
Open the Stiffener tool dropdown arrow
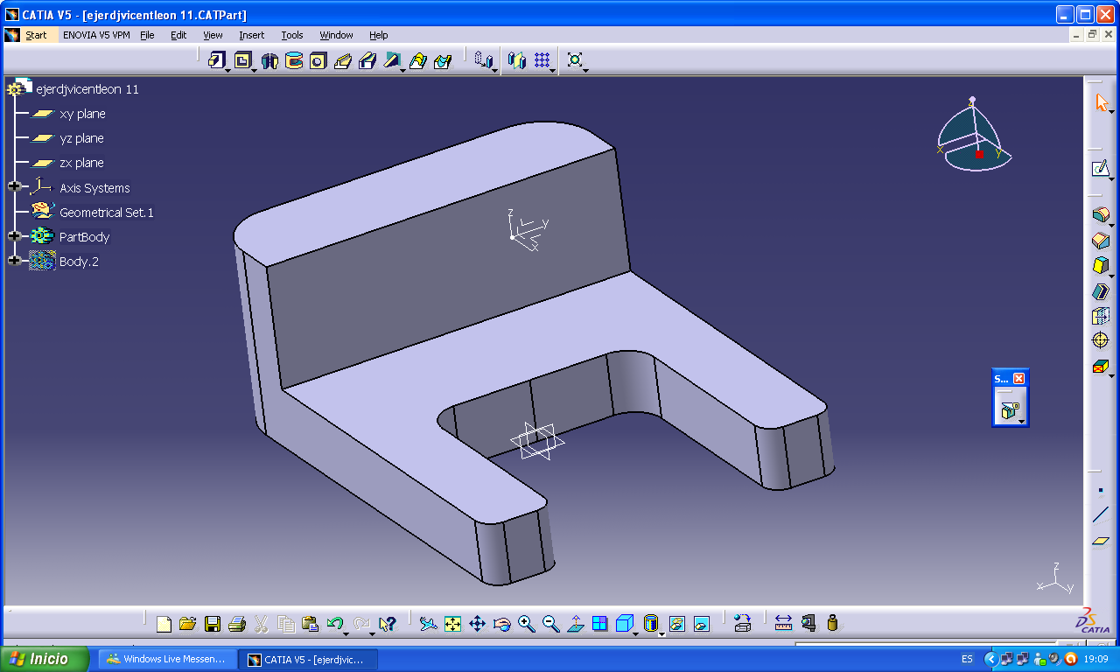coord(403,70)
